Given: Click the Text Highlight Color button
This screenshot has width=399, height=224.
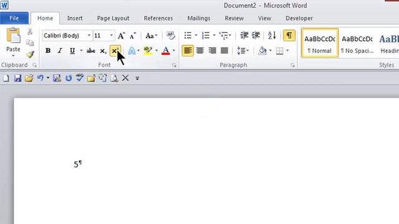Looking at the screenshot, I should (148, 51).
